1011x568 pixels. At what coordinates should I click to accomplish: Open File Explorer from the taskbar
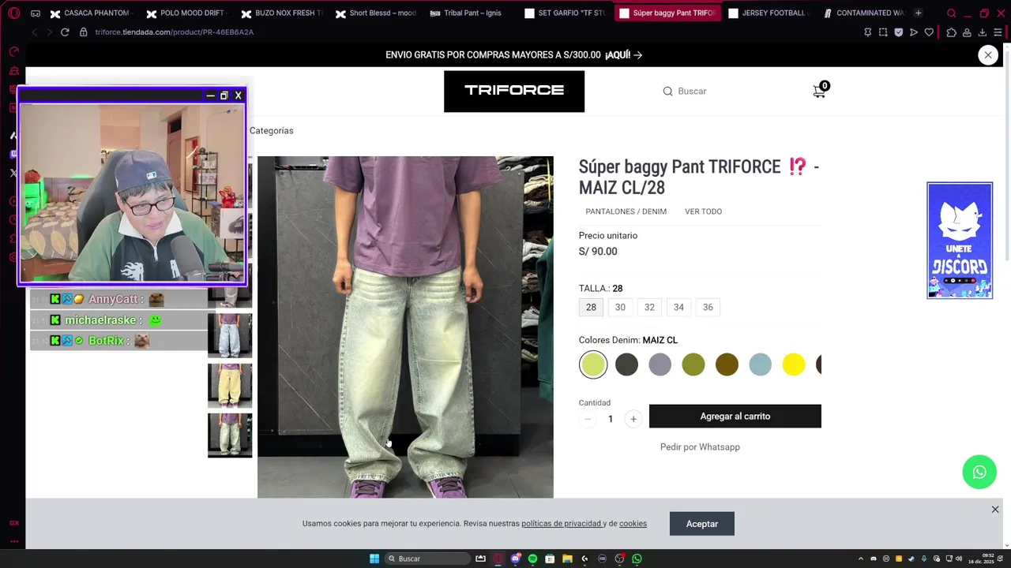coord(567,559)
